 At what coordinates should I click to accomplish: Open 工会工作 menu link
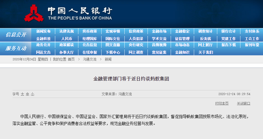pyautogui.click(x=252, y=39)
